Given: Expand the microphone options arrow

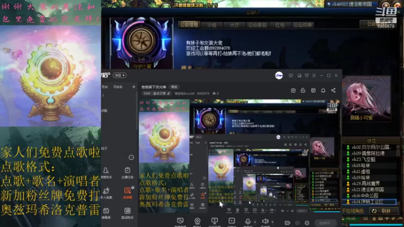Looking at the screenshot, I should (255, 222).
